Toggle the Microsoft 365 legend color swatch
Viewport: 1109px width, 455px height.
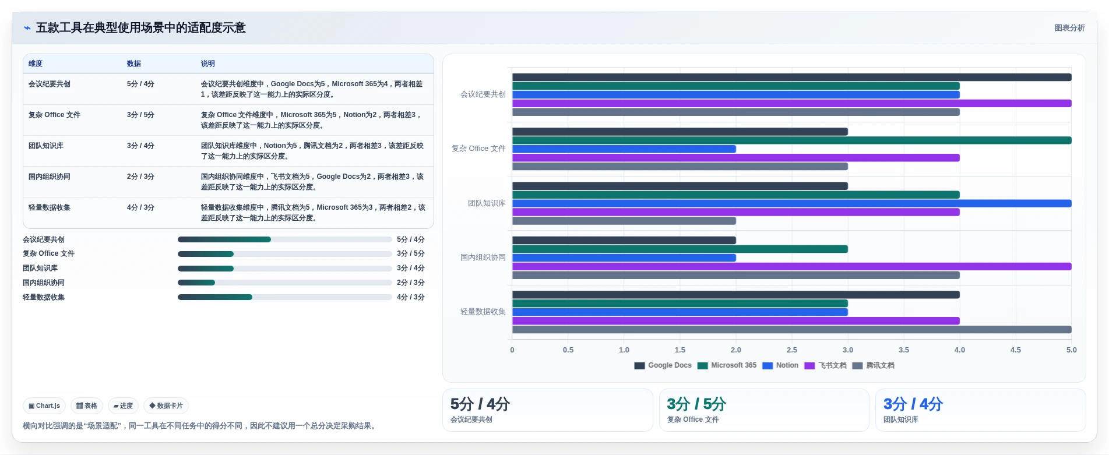click(702, 366)
